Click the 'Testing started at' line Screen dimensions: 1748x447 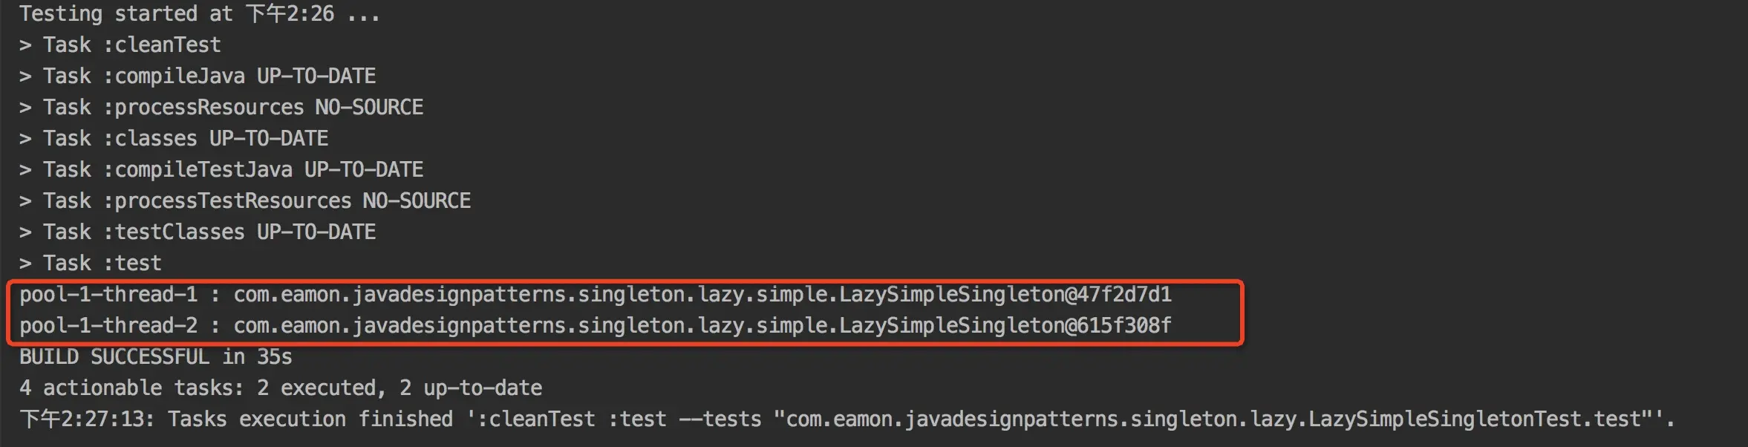click(x=199, y=13)
